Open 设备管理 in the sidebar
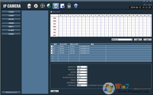Viewport: 153px width, 95px height. [x=11, y=12]
